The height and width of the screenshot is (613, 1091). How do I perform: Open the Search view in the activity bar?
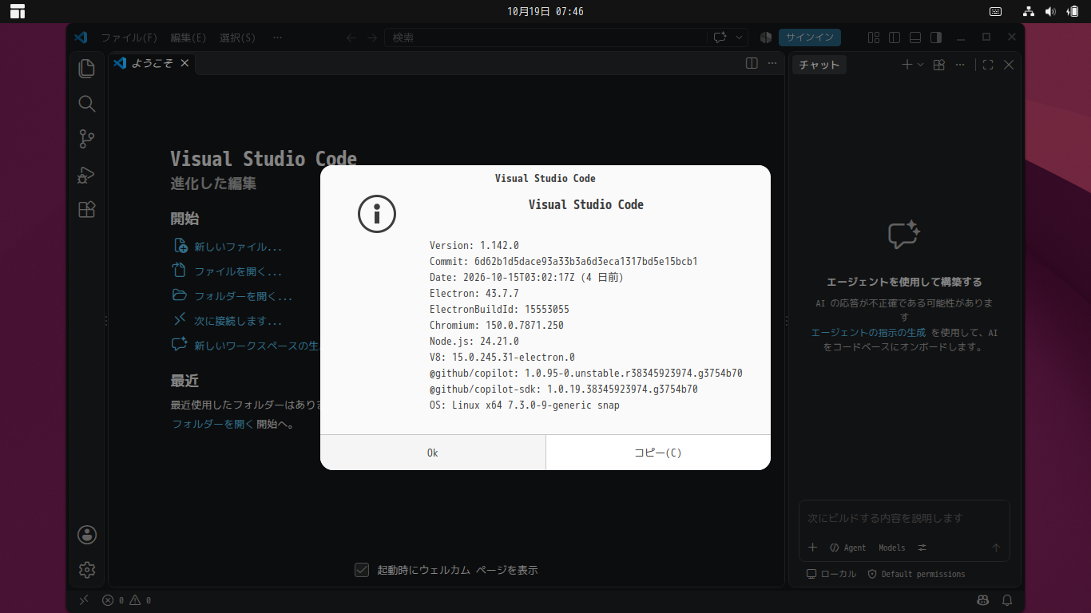tap(87, 104)
